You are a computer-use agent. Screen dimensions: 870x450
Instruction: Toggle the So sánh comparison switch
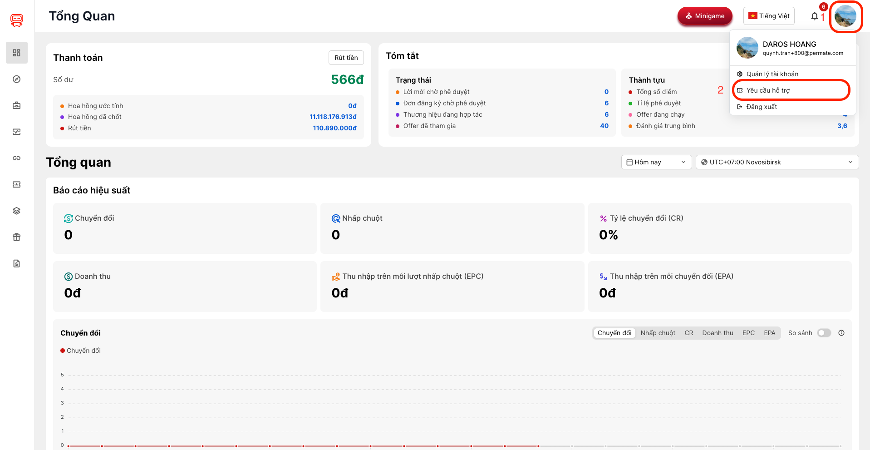pos(824,333)
